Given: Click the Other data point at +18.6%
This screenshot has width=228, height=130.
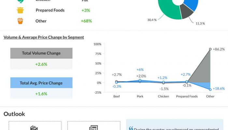Looking at the screenshot, I should pyautogui.click(x=210, y=90).
